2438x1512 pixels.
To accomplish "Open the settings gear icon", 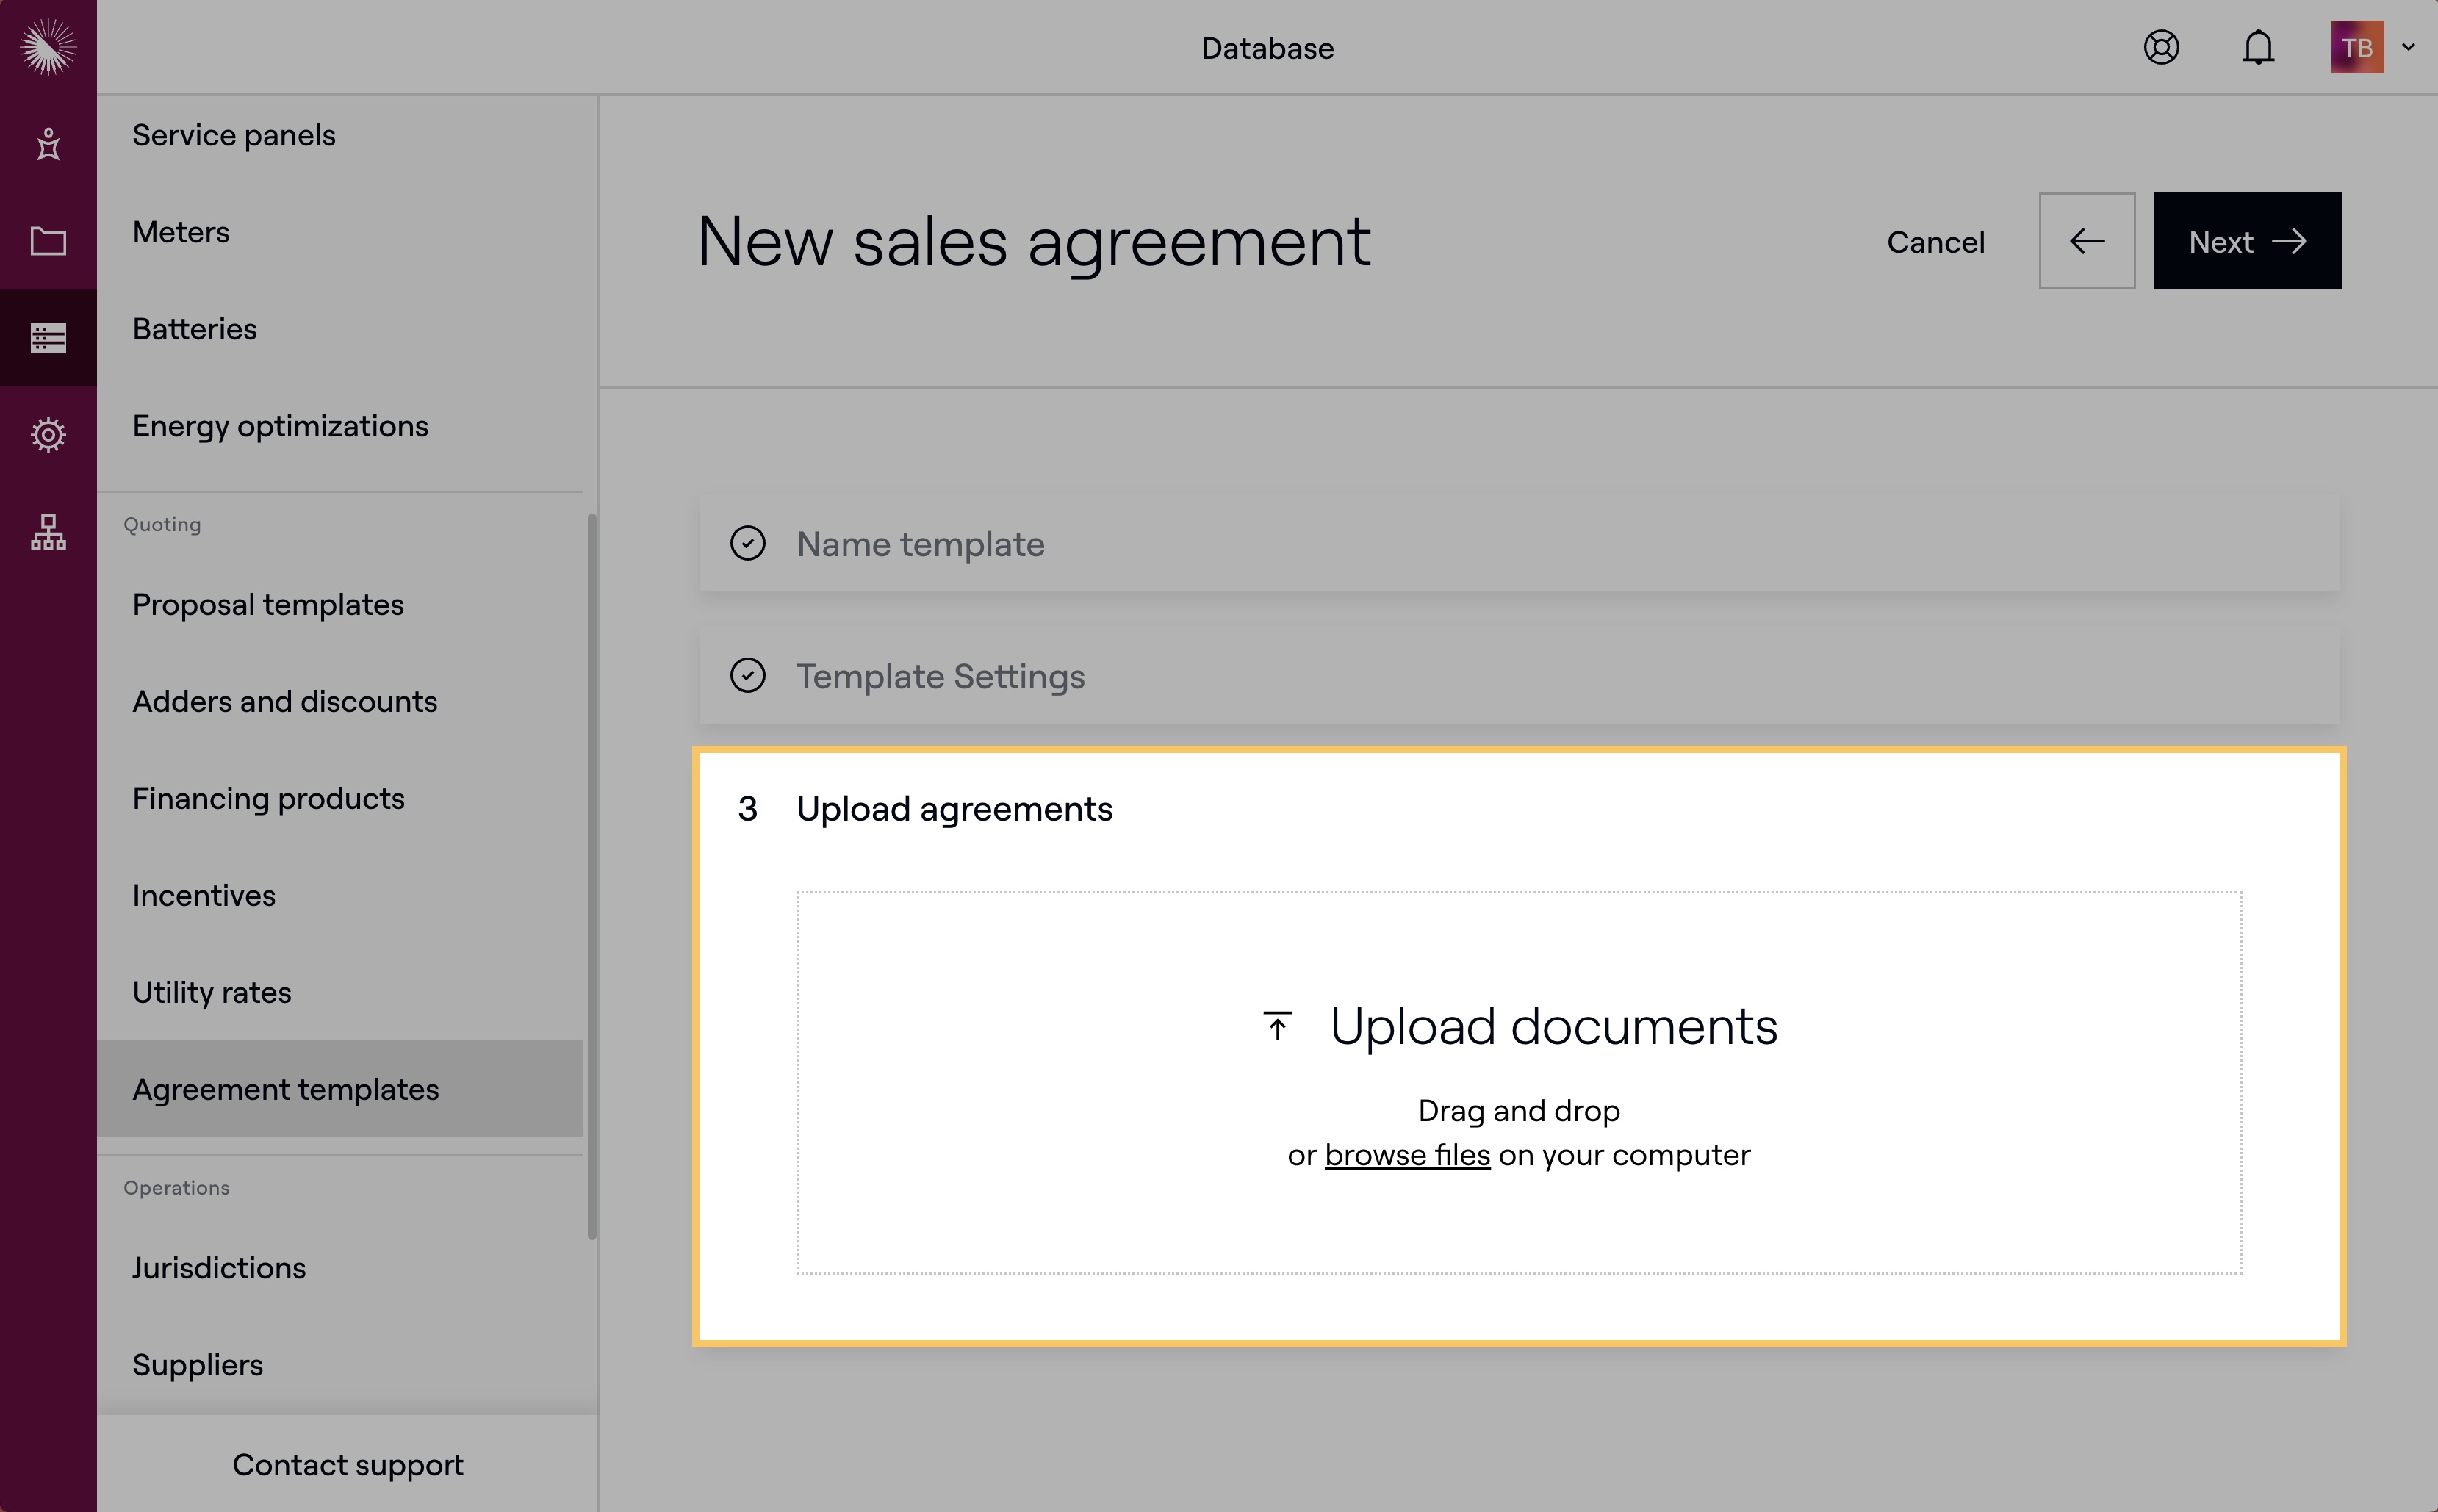I will coord(48,435).
